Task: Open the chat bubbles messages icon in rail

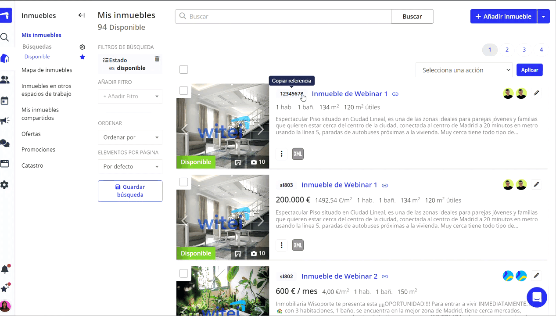Action: (x=5, y=143)
